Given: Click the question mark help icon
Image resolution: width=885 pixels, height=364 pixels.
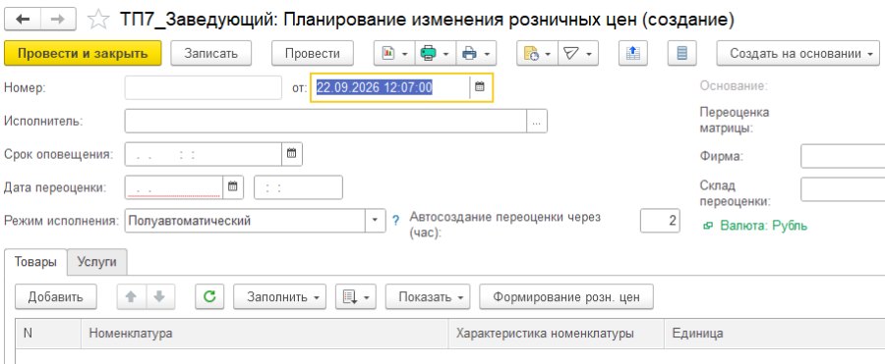Looking at the screenshot, I should (395, 221).
